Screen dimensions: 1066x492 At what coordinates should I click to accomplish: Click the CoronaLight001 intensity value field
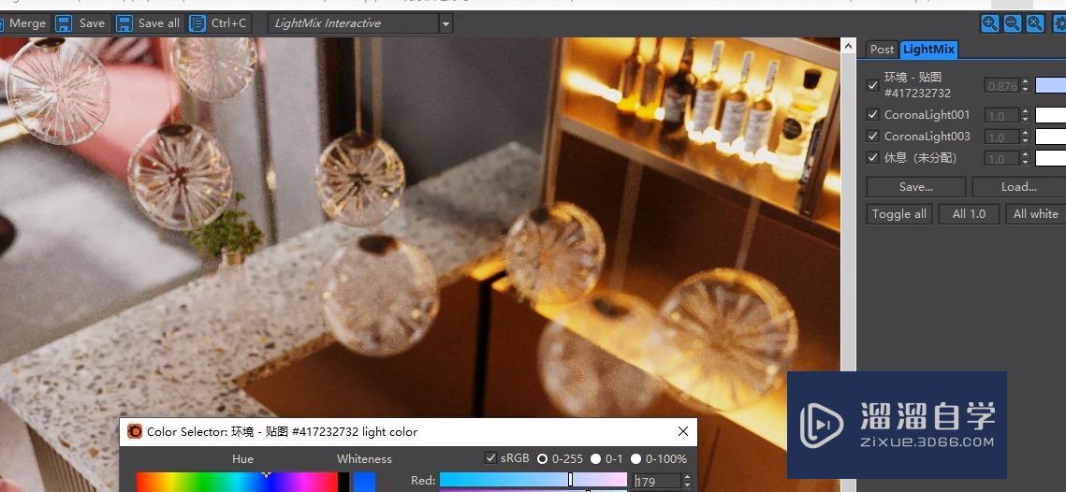(1002, 115)
